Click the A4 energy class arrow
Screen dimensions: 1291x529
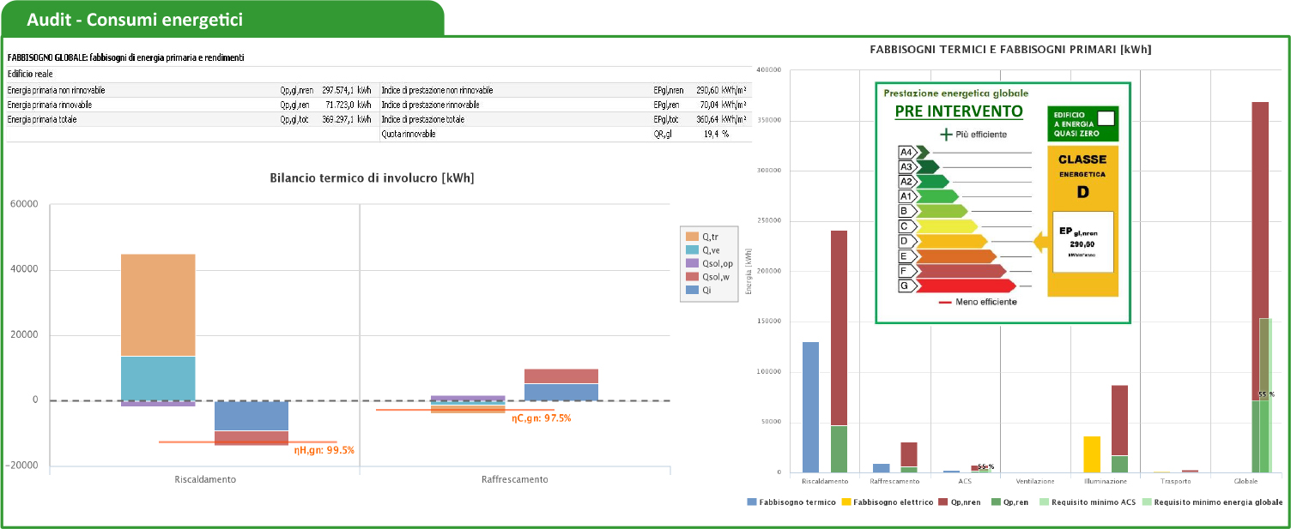point(914,153)
